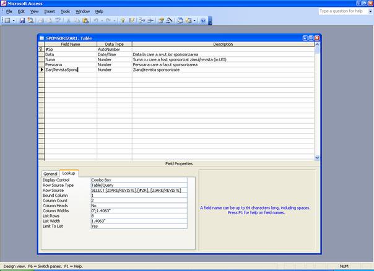Open the Tools menu

pyautogui.click(x=65, y=11)
